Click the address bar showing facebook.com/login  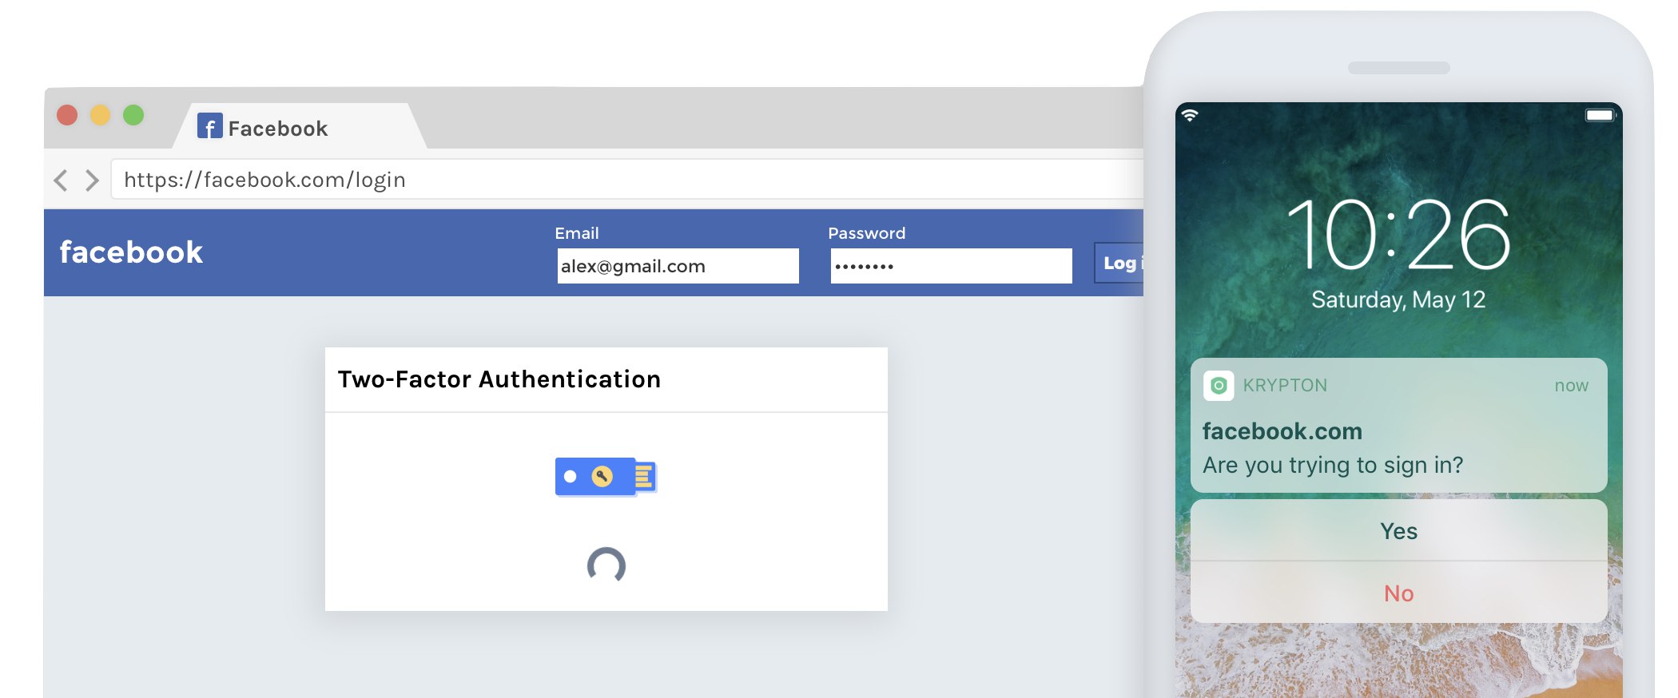pos(627,180)
